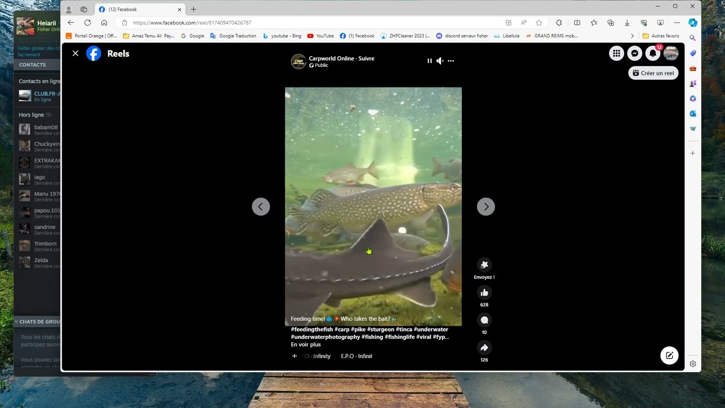Expand the bookmarks bar overflow chevron
The height and width of the screenshot is (408, 725).
tap(633, 36)
